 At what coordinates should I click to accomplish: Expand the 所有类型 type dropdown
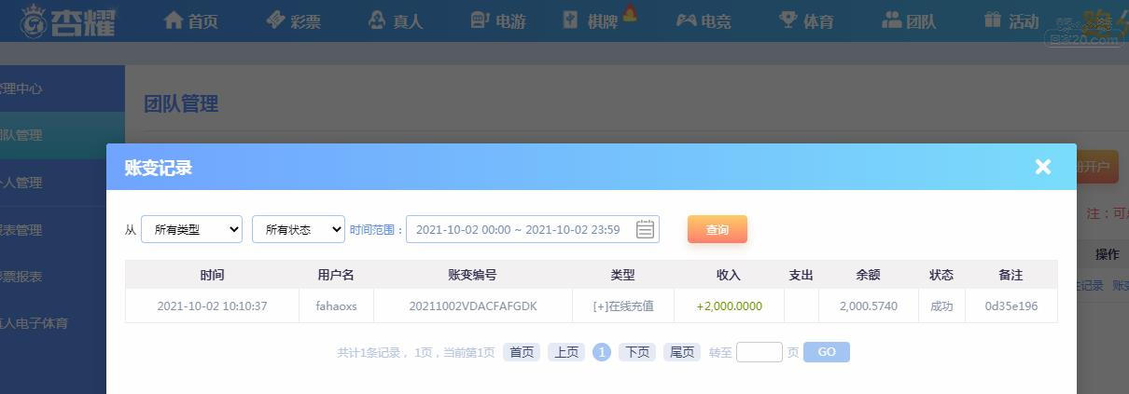click(191, 229)
